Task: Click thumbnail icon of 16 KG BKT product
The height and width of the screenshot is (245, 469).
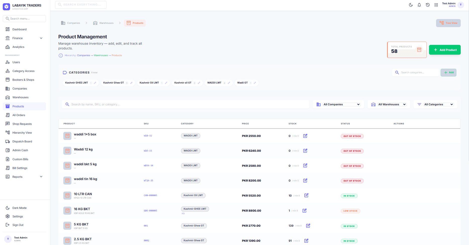Action: click(x=67, y=211)
